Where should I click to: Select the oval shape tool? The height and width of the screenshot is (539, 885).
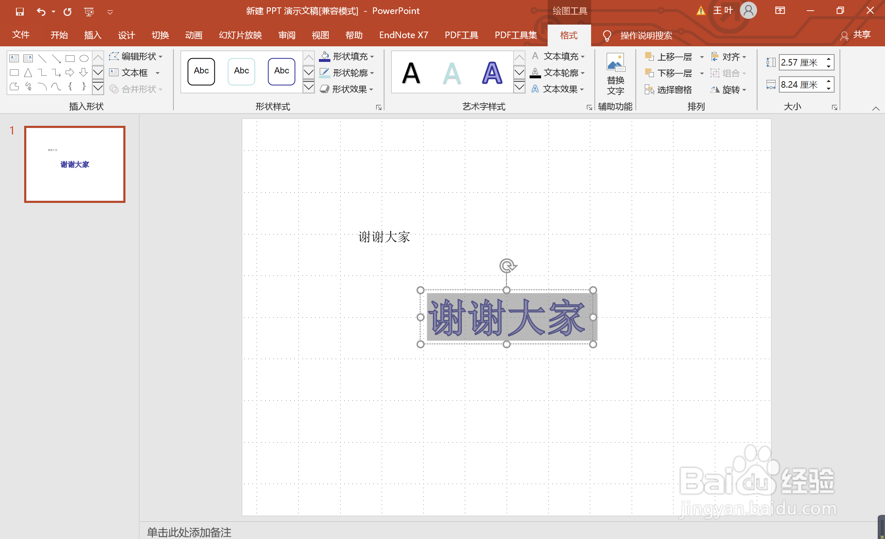(84, 58)
